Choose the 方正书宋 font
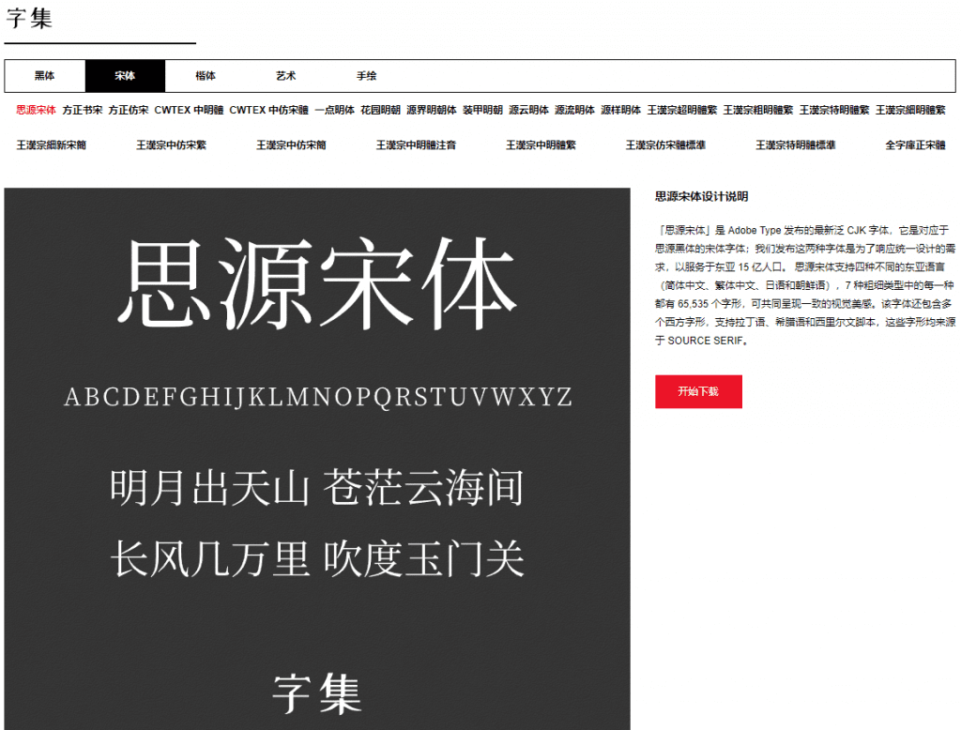This screenshot has height=730, width=961. (83, 110)
